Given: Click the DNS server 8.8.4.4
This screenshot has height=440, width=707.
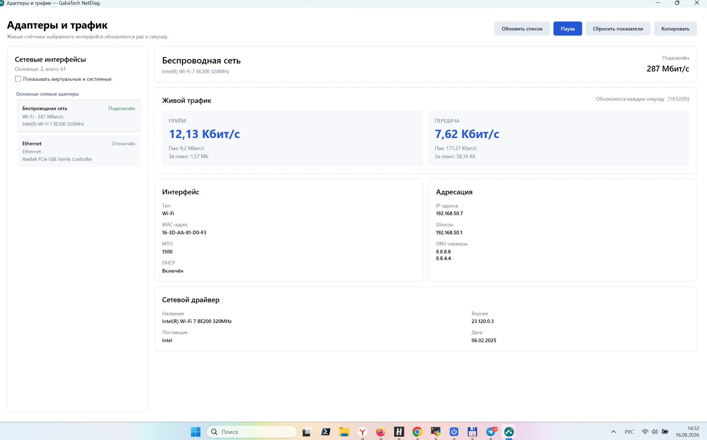Looking at the screenshot, I should tap(443, 258).
